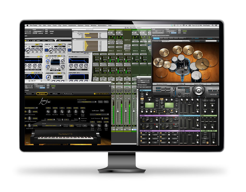Image resolution: width=246 pixels, height=192 pixels.
Task: Open Spotlight search in menu bar
Action: click(x=213, y=25)
